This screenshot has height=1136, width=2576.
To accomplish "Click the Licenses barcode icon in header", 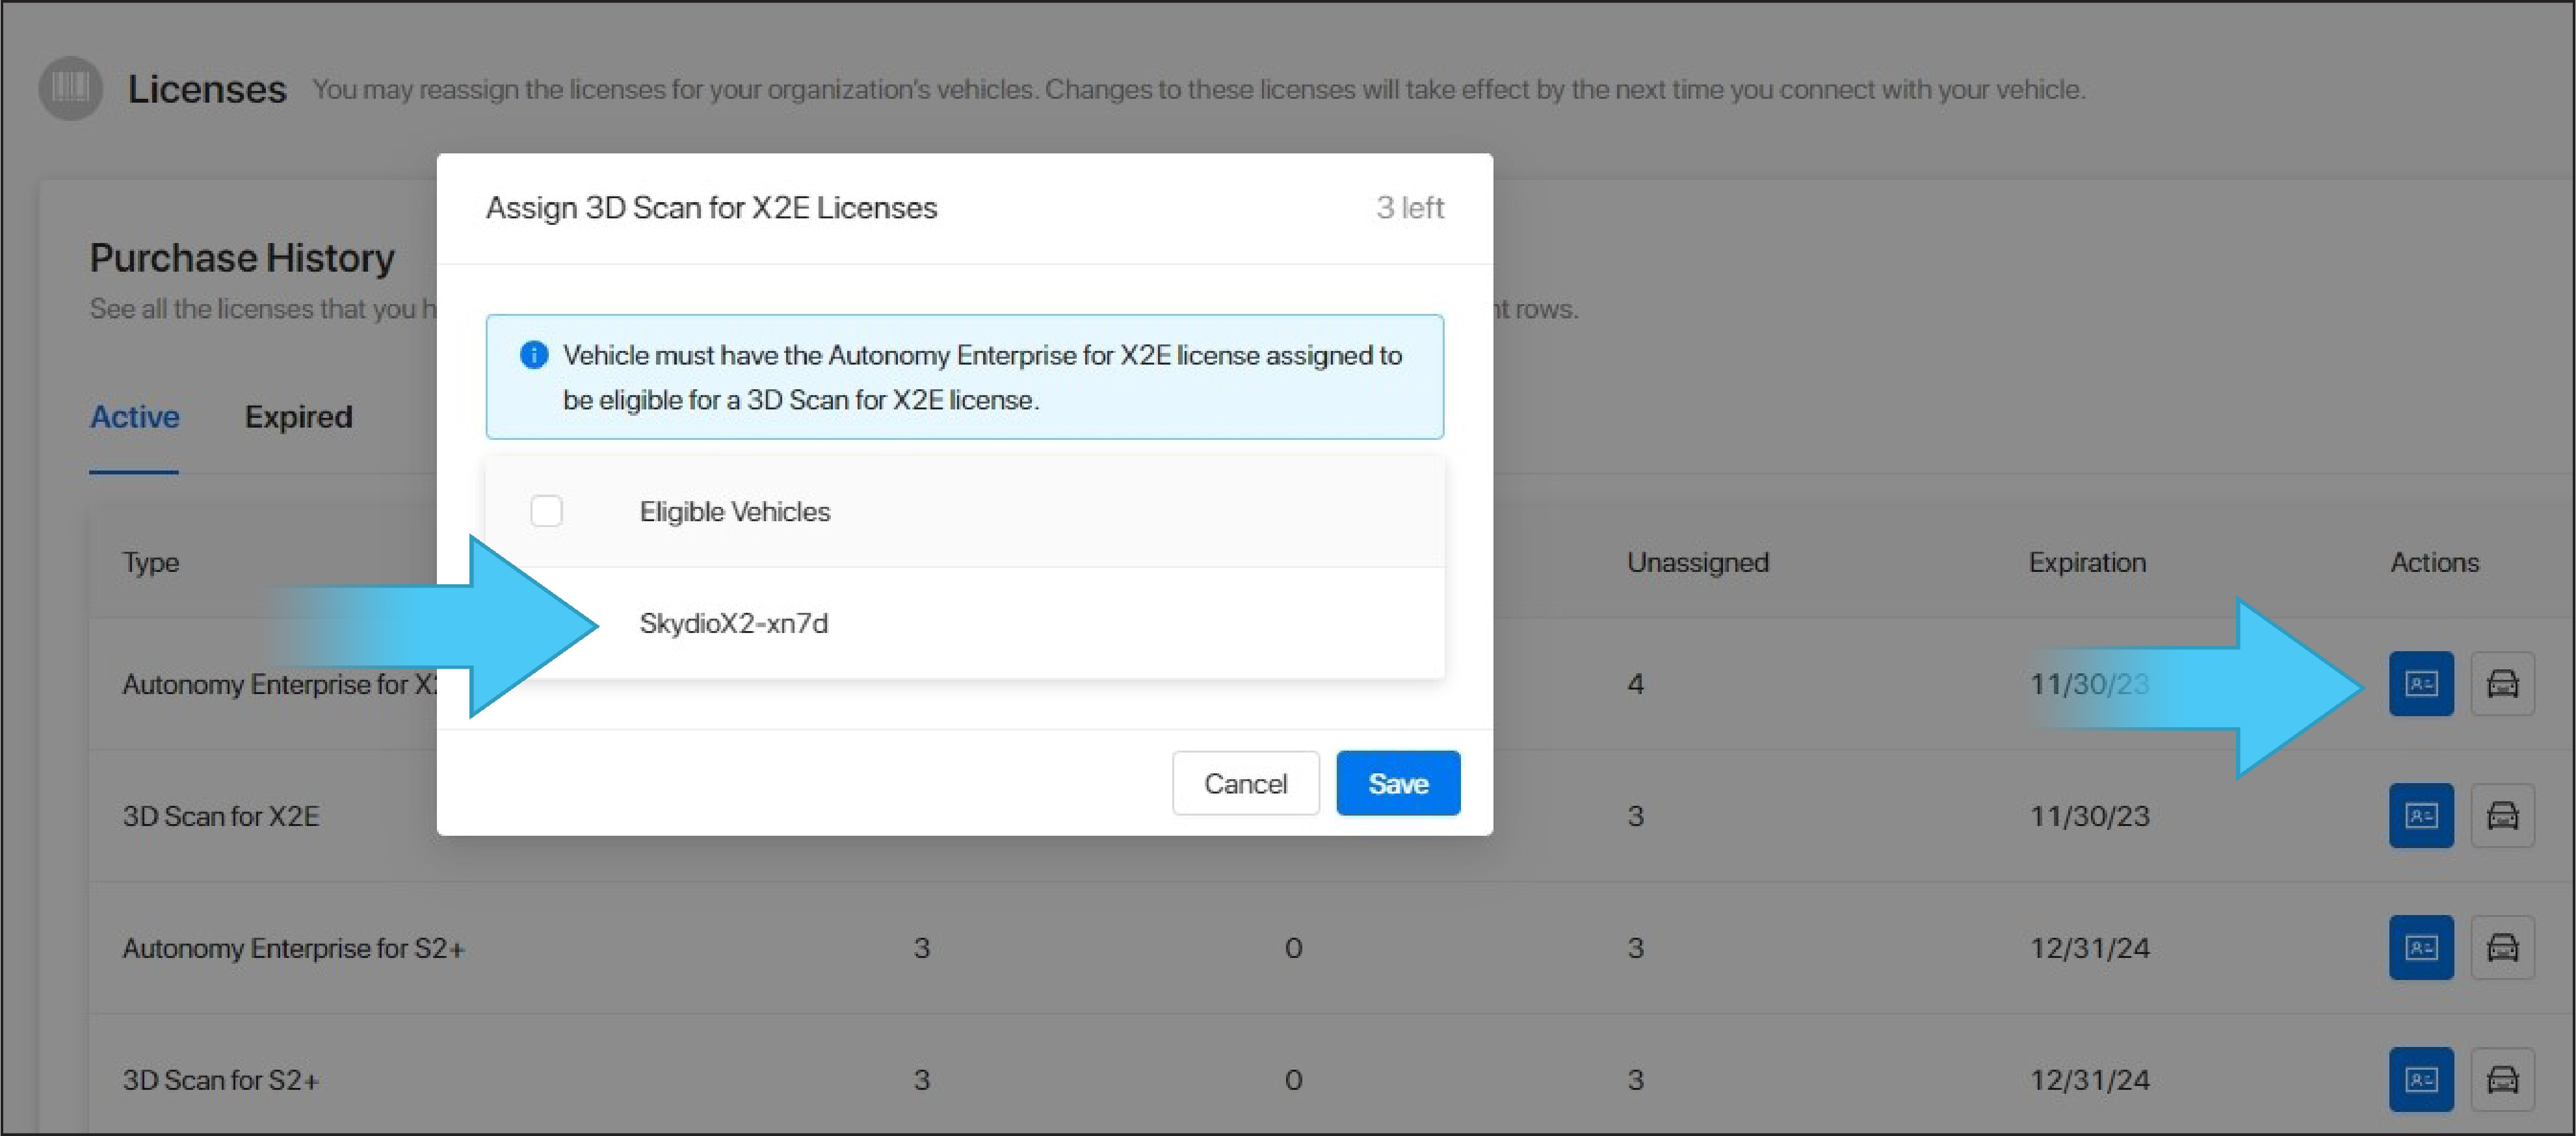I will pyautogui.click(x=70, y=88).
